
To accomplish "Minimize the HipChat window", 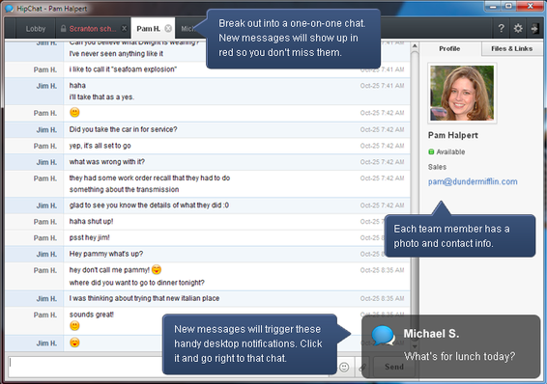I will [492, 6].
